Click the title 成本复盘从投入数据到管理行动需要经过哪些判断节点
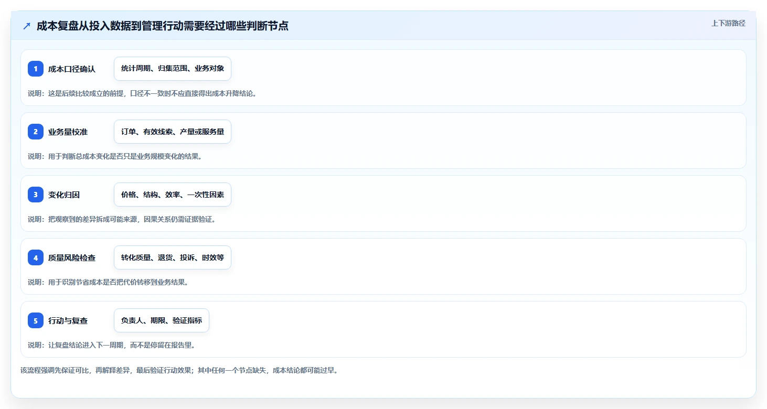The image size is (767, 409). click(x=163, y=26)
